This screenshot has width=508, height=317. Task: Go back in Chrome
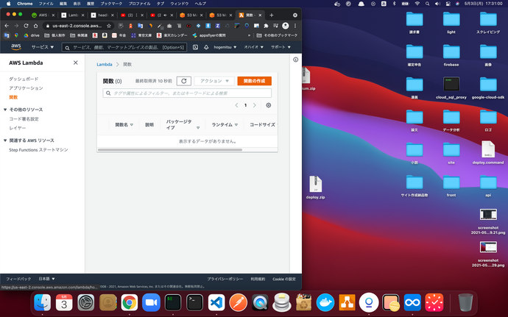pyautogui.click(x=7, y=26)
